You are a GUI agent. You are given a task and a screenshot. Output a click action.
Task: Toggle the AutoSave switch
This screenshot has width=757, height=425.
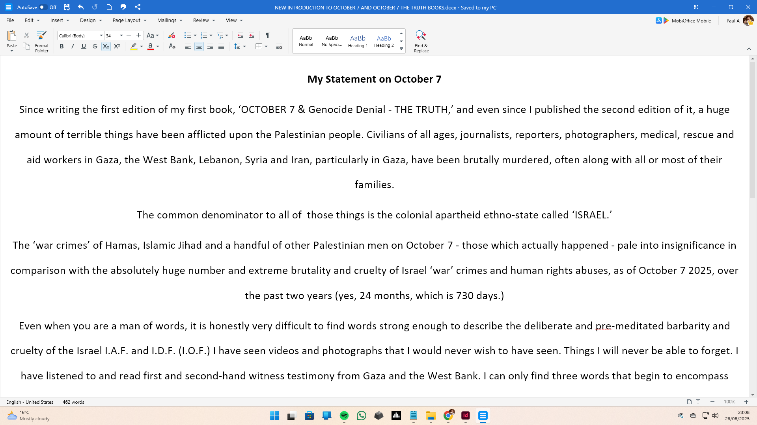click(43, 7)
